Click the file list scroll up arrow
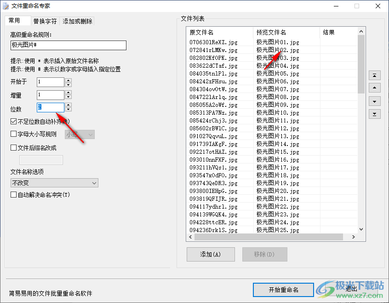 361,31
